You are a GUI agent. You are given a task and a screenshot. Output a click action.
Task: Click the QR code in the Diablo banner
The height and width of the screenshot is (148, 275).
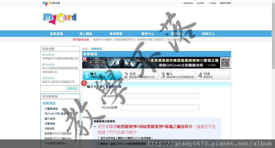pyautogui.click(x=225, y=63)
